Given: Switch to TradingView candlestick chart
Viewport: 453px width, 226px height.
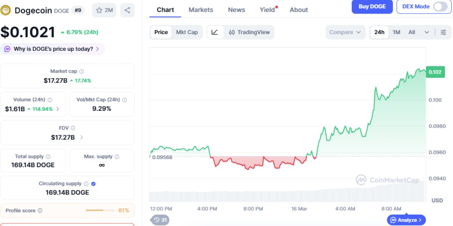Looking at the screenshot, I should pyautogui.click(x=249, y=32).
